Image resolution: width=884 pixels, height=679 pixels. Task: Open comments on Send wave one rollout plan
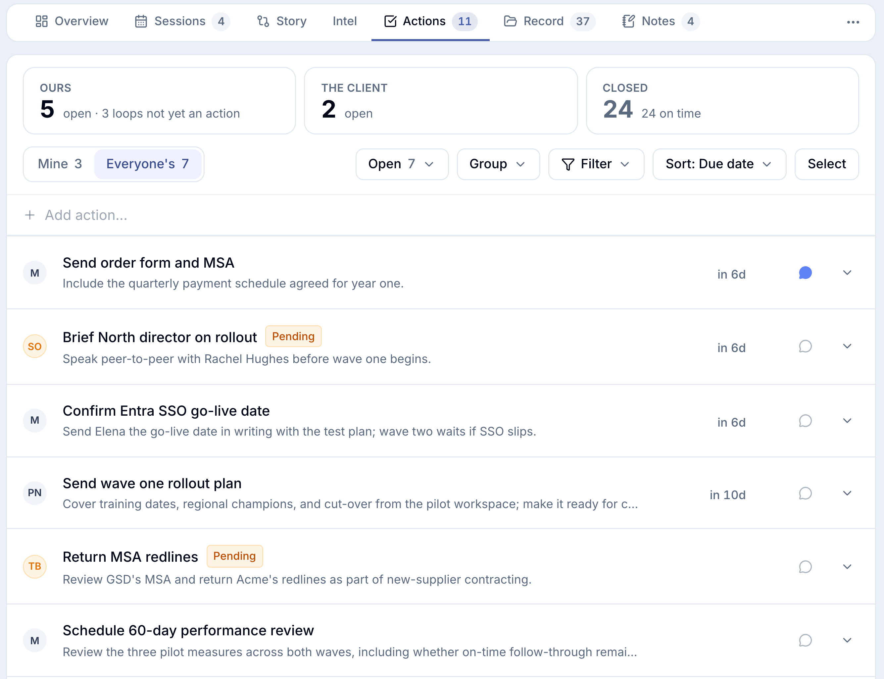point(805,494)
